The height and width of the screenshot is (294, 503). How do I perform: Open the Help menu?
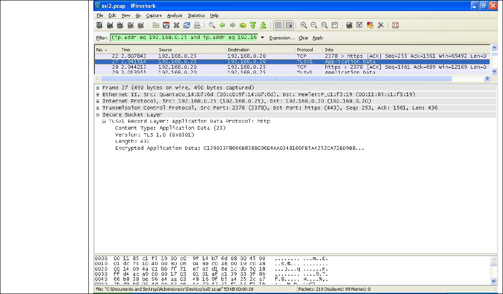coord(214,16)
